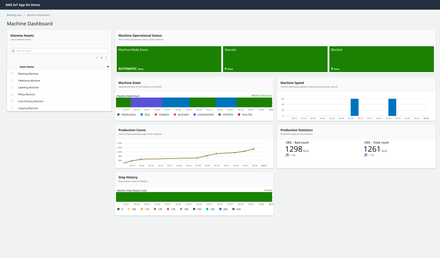Click page number 1 in the asset list
Image resolution: width=440 pixels, height=258 pixels.
(x=101, y=57)
